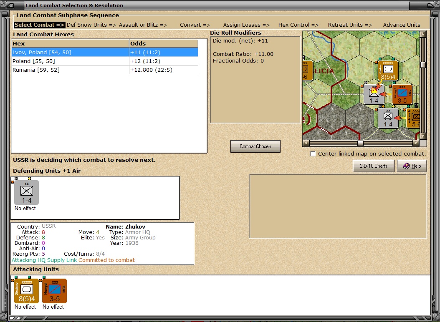Click the map horizontal scrollbar left arrow

pyautogui.click(x=306, y=143)
